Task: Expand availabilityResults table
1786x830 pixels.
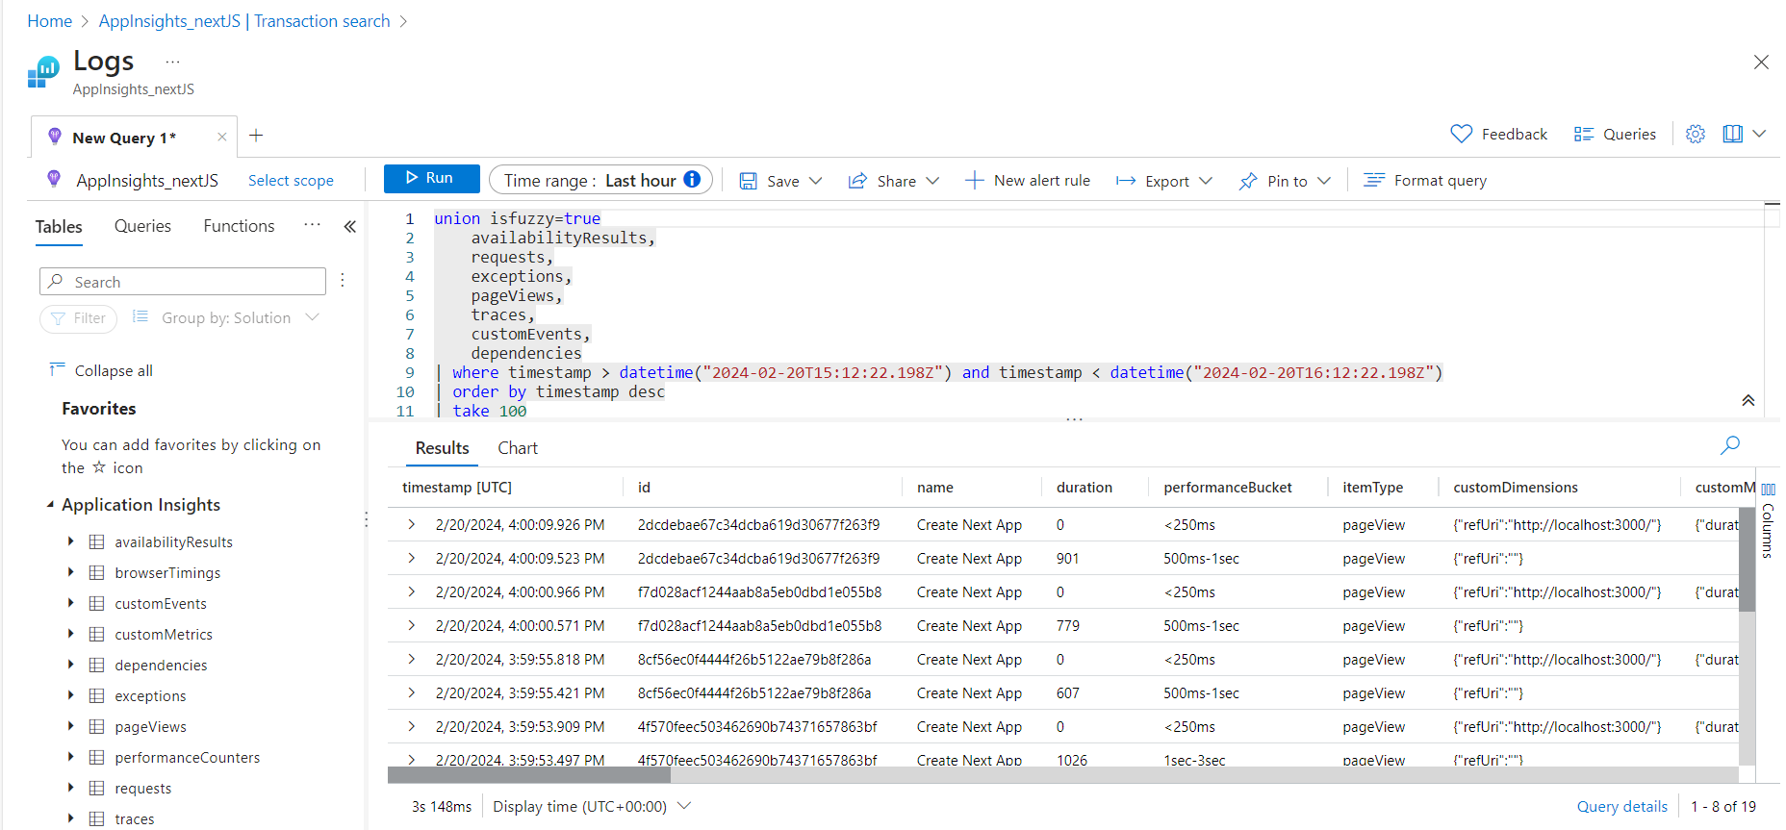Action: pyautogui.click(x=71, y=541)
